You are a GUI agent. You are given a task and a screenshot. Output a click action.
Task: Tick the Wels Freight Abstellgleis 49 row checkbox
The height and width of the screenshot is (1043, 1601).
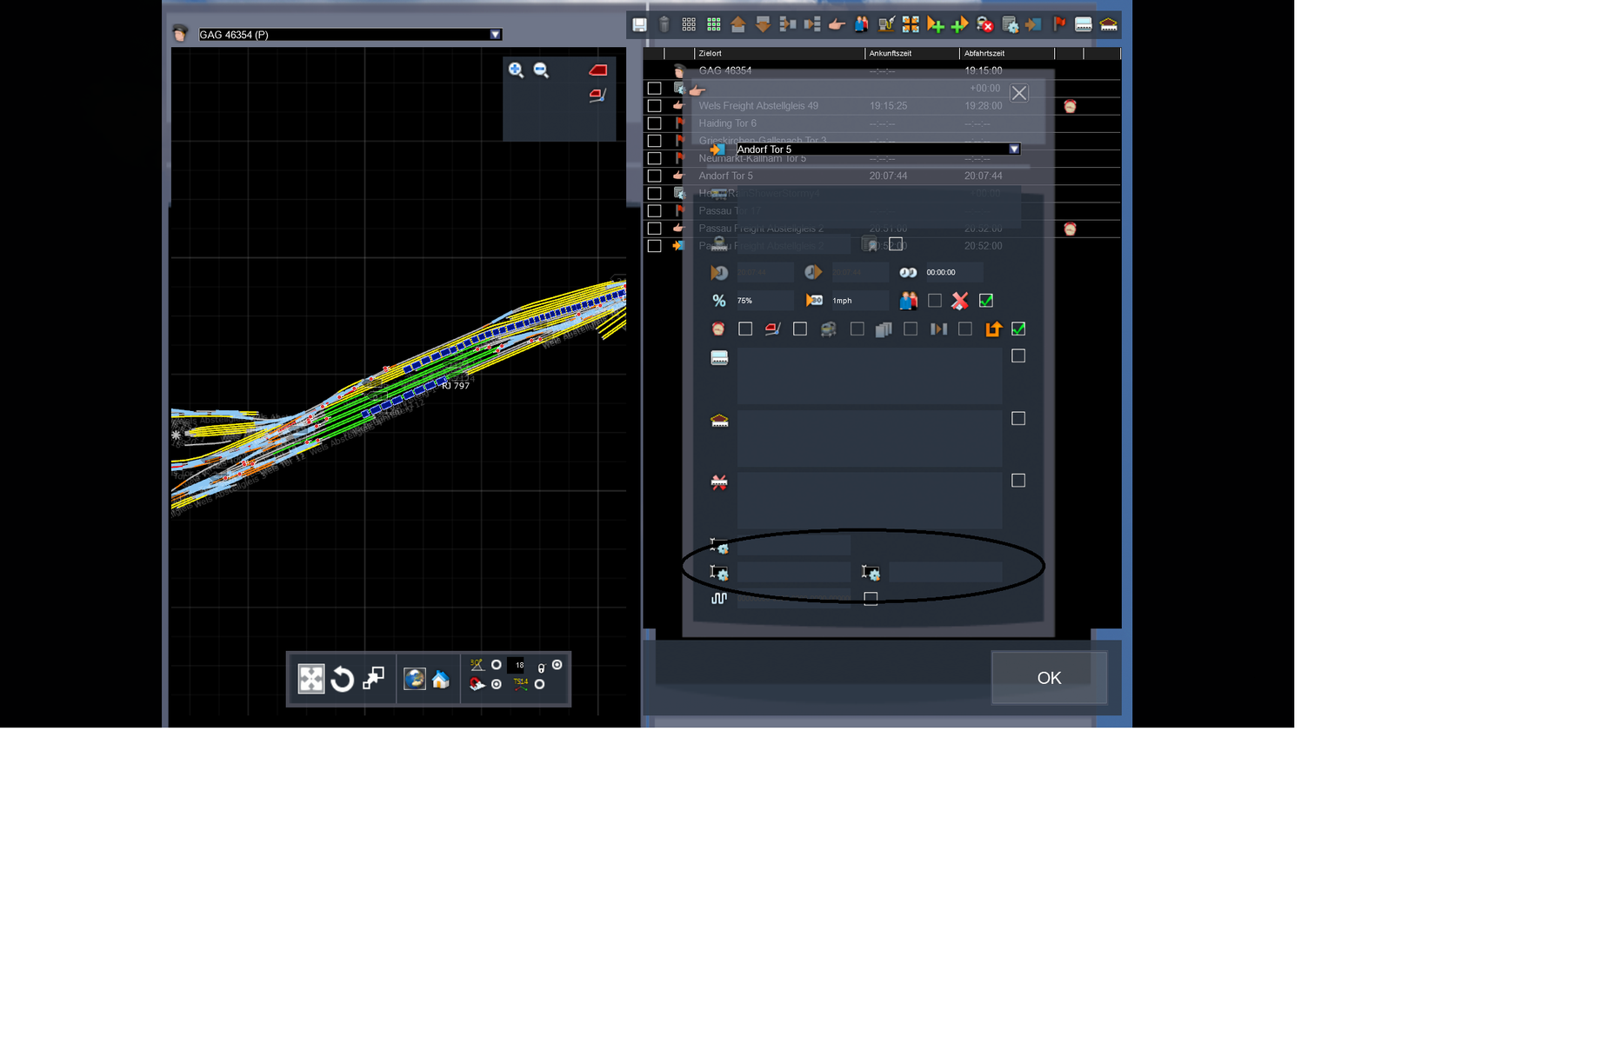(655, 106)
